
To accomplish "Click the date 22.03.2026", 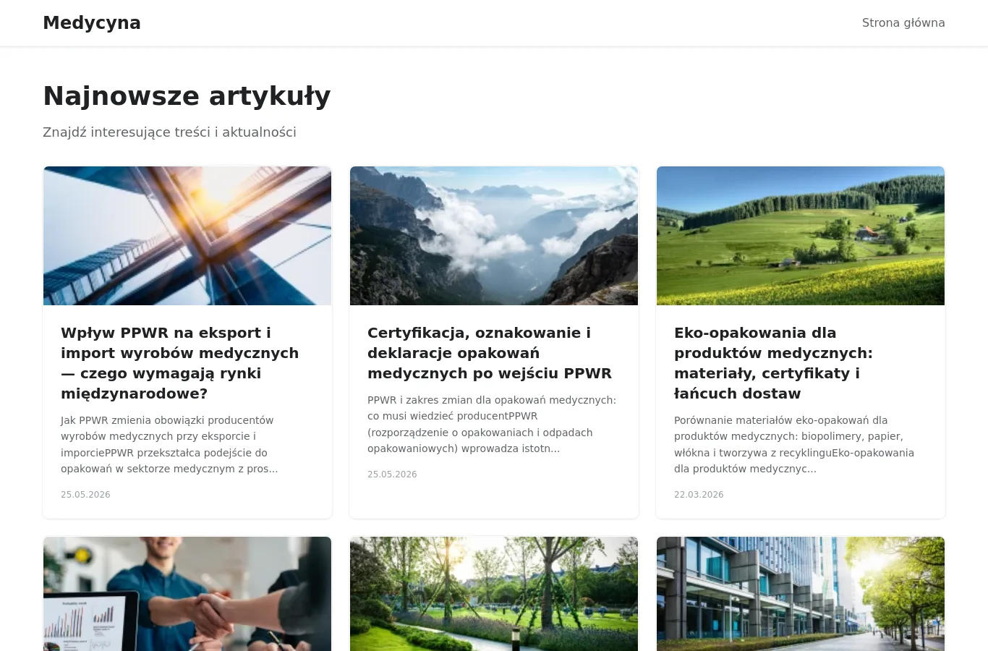I will pos(699,495).
